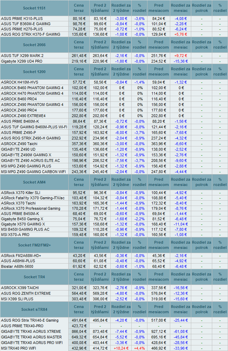Select the ASROCK B460 PRO4 name
Viewport: 228px width, 351px height.
click(19, 99)
